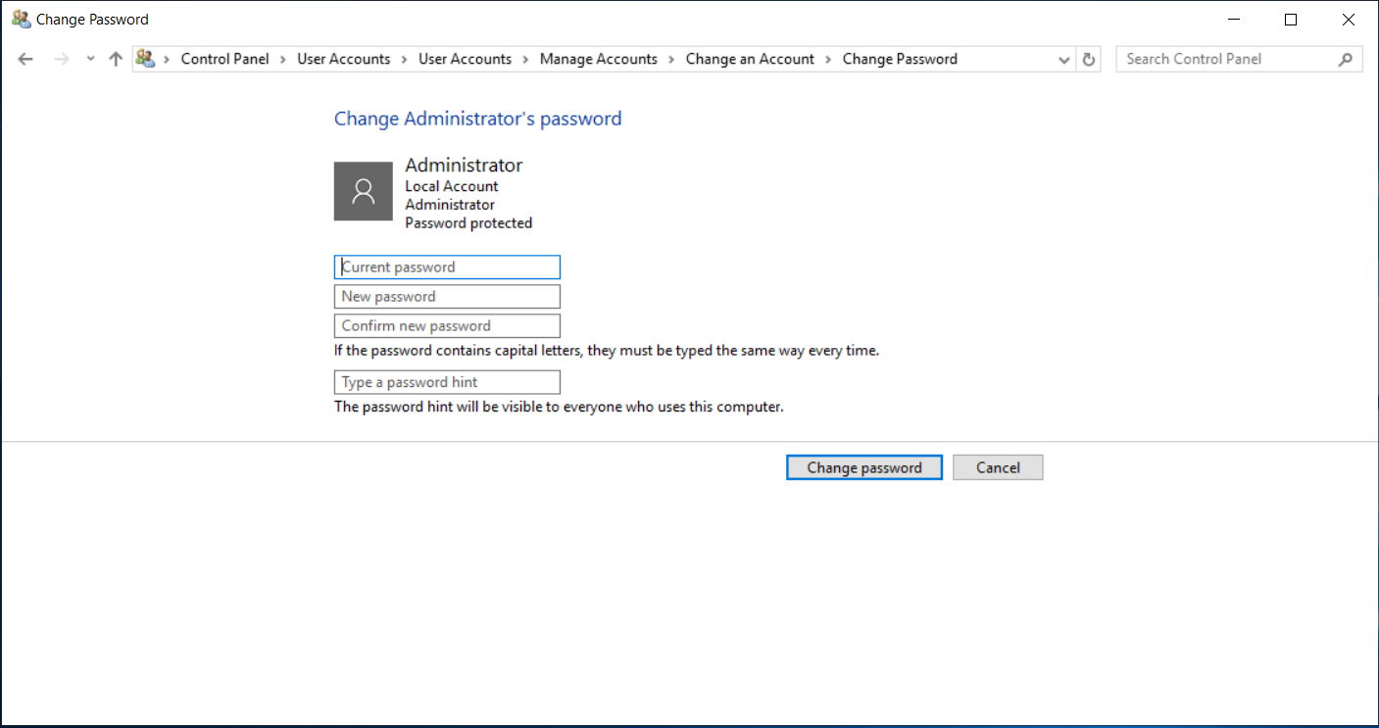The width and height of the screenshot is (1379, 728).
Task: Focus the Current password field
Action: [447, 267]
